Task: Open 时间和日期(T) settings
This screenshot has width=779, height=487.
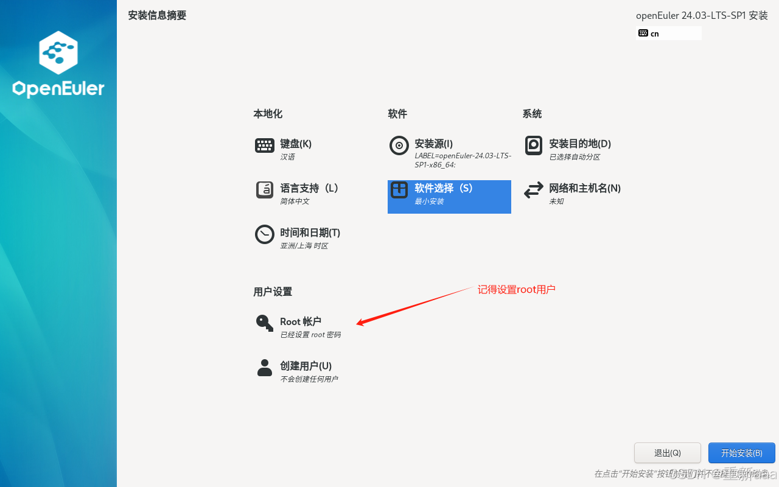Action: click(x=310, y=233)
